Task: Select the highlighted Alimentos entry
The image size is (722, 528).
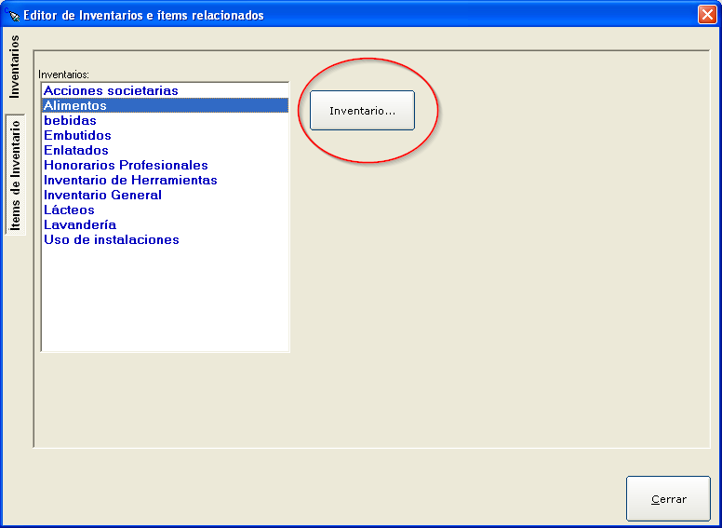Action: [x=165, y=105]
